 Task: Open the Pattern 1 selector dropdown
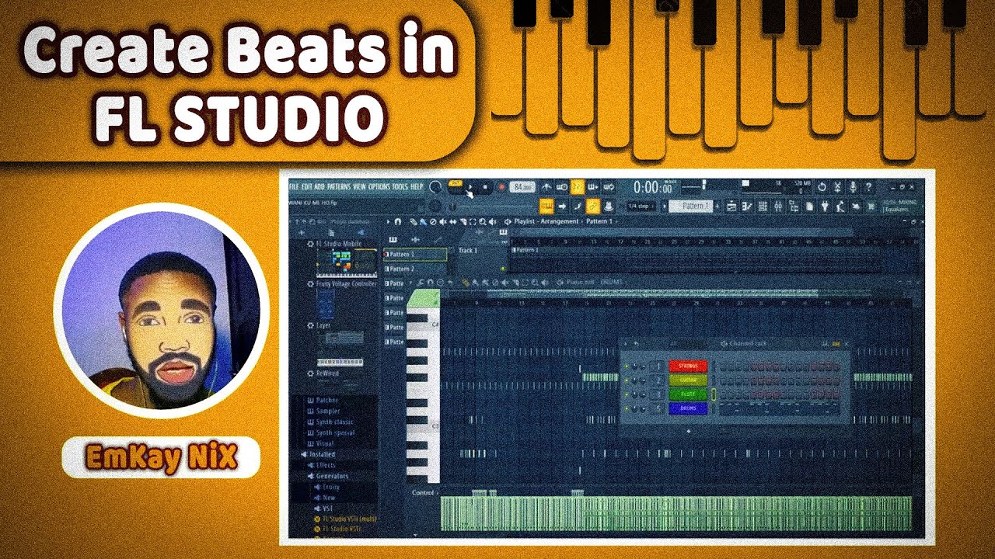coord(690,206)
